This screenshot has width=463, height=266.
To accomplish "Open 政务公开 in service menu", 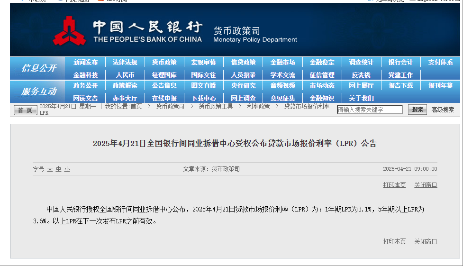I will coord(85,86).
